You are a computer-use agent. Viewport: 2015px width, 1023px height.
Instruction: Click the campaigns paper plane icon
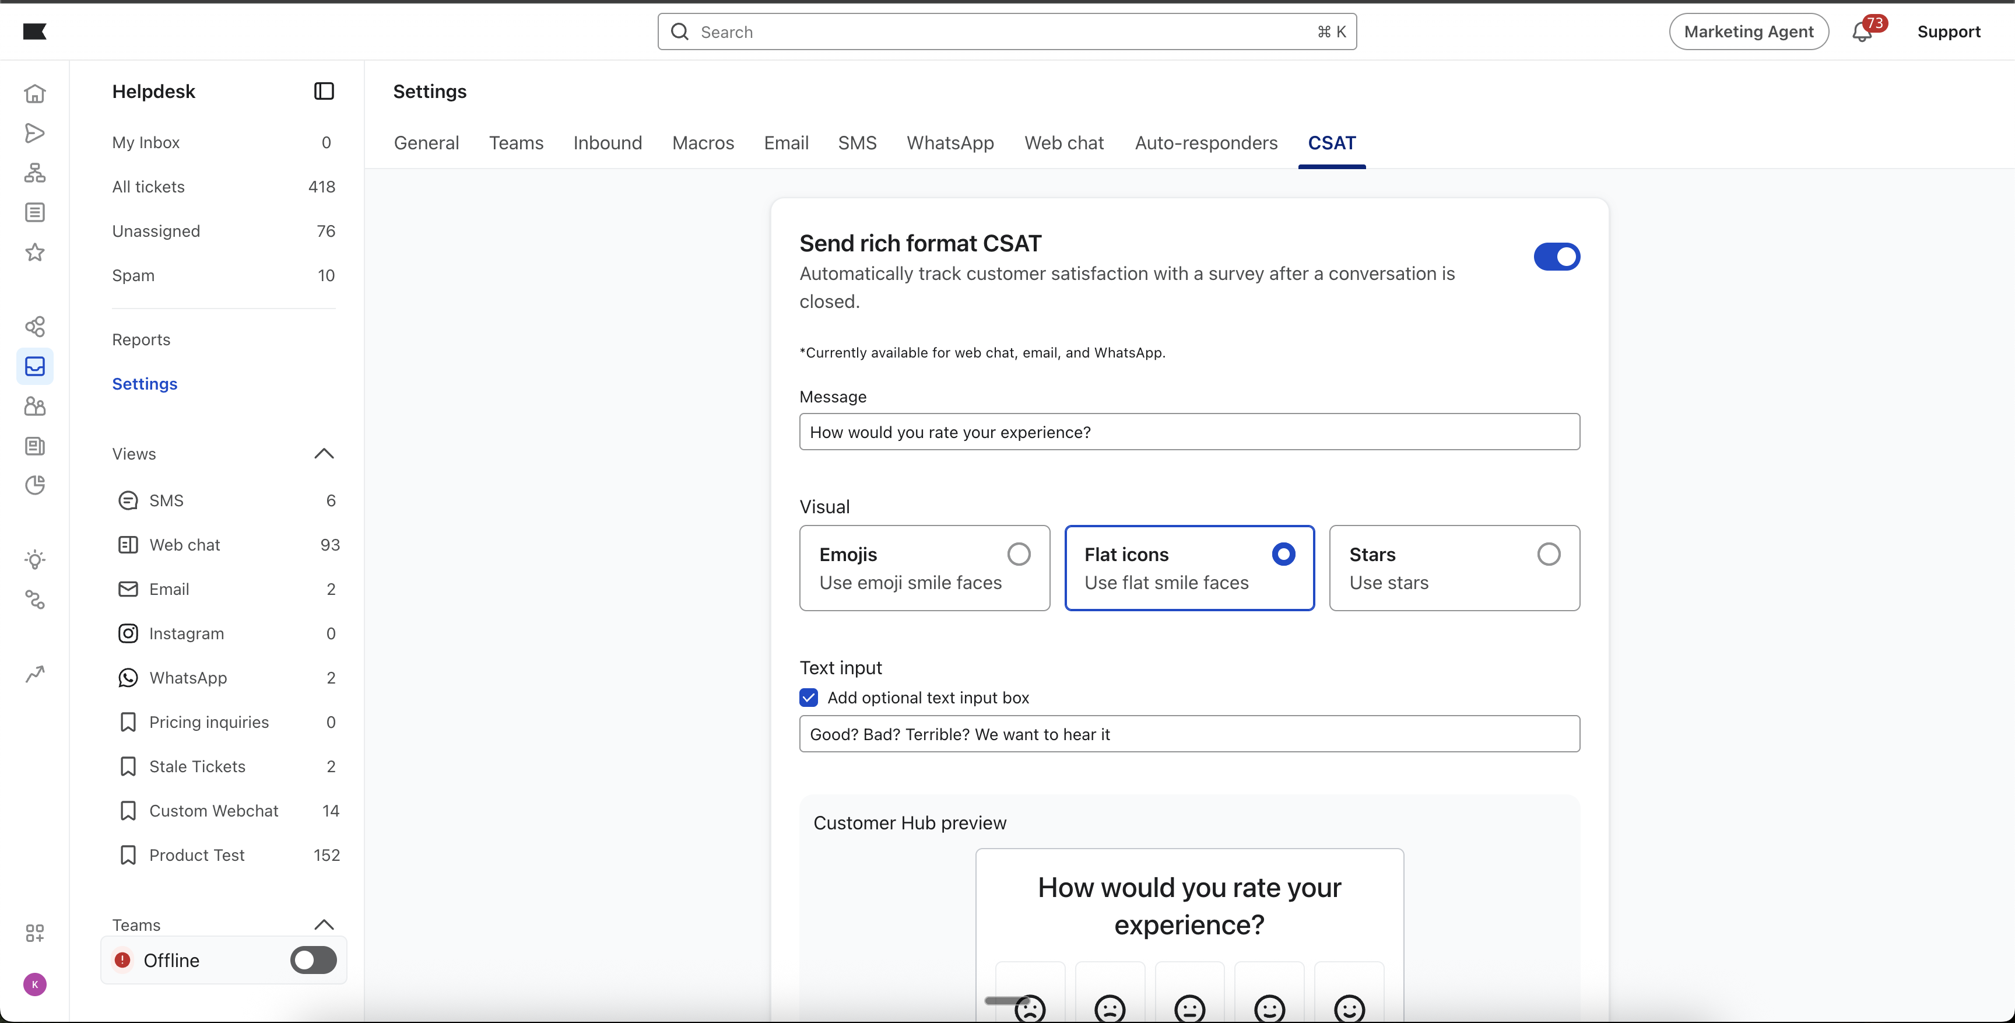tap(34, 133)
